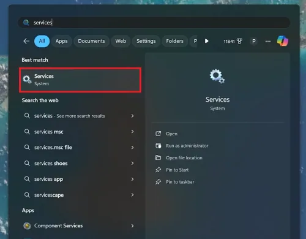Click the search magnifier icon in search box
The height and width of the screenshot is (239, 306).
[x=26, y=23]
